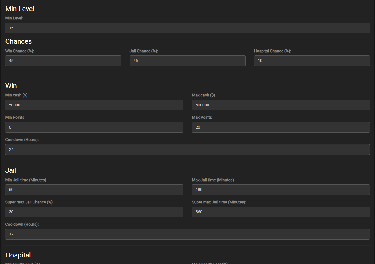
Task: Click the Hospital section heading
Action: pos(18,255)
